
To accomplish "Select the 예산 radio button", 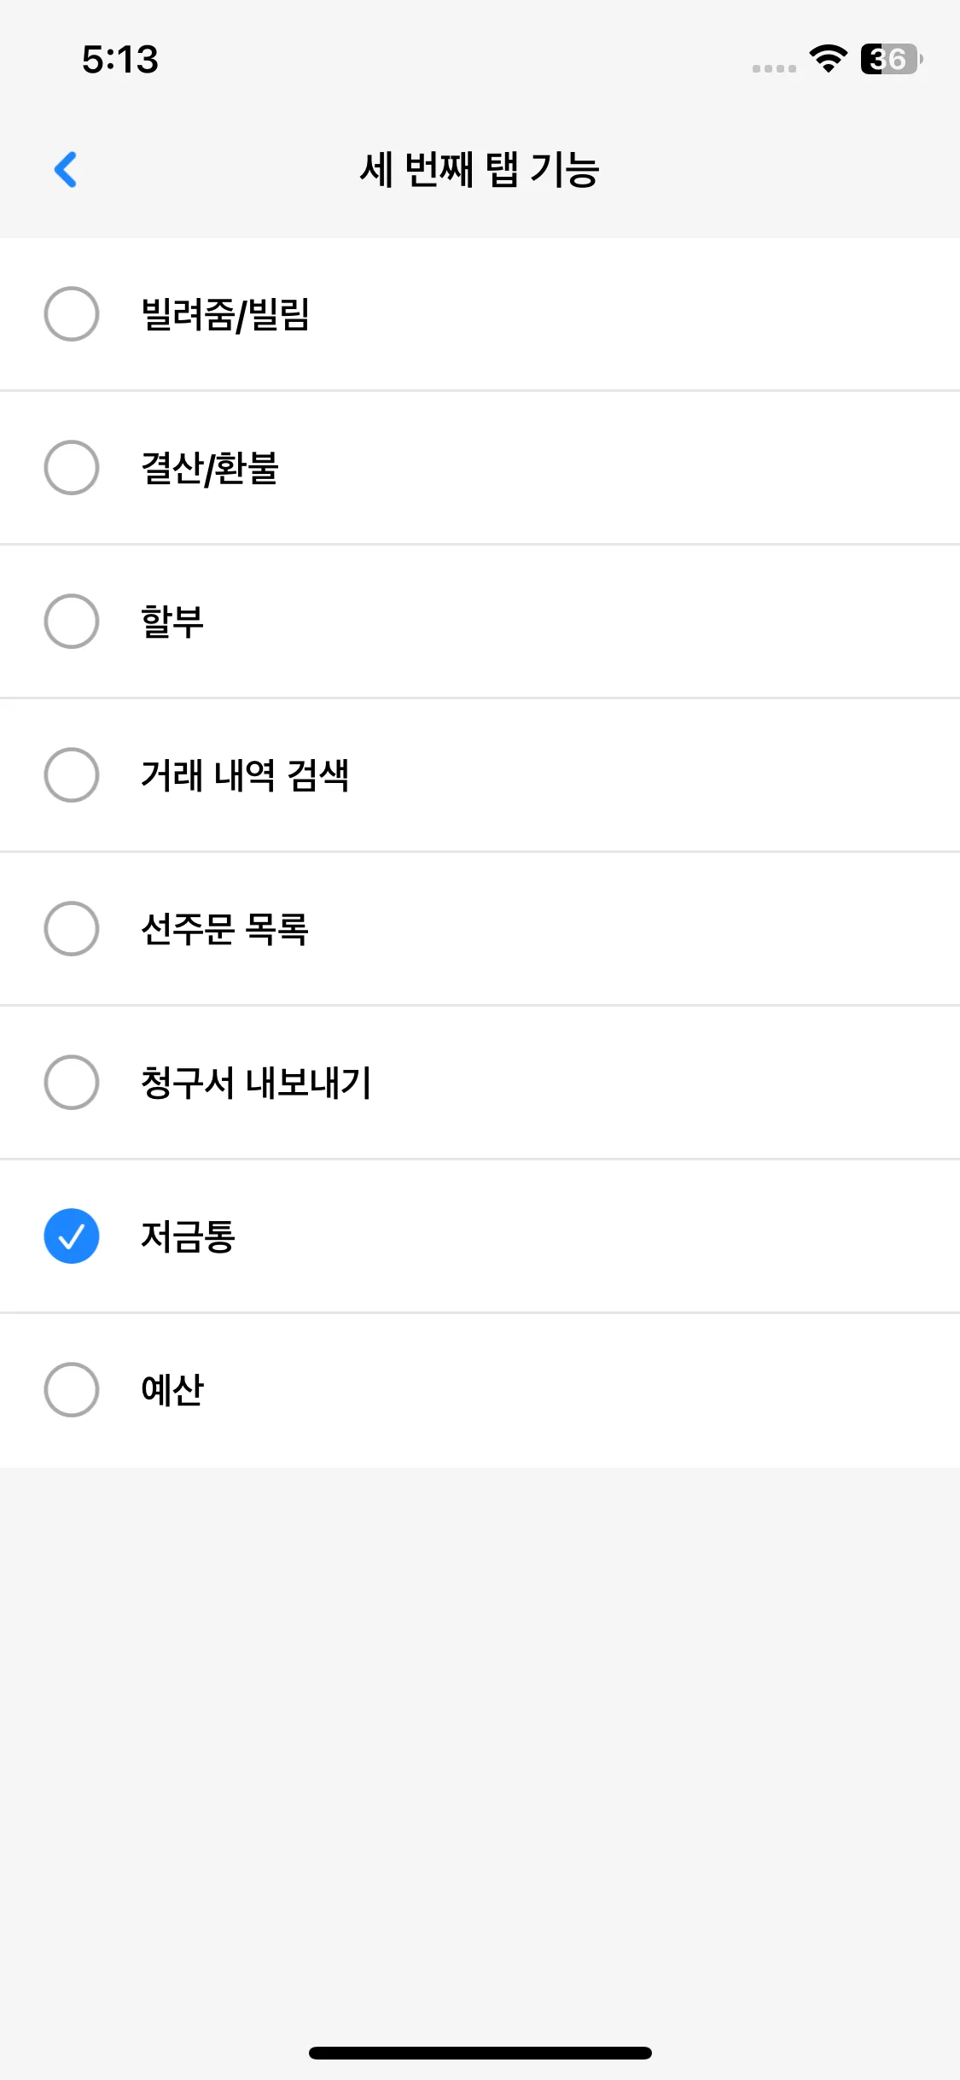I will [x=72, y=1389].
